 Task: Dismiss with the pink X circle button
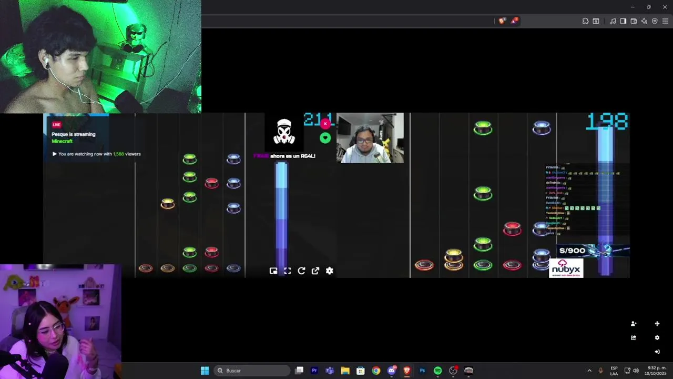[325, 124]
